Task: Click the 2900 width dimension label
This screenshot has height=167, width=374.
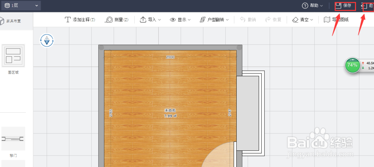Action: point(170,57)
